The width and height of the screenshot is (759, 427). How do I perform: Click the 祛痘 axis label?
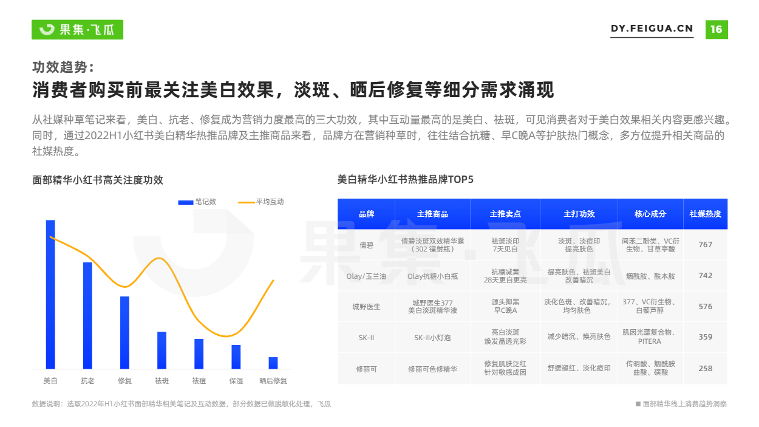coord(199,381)
